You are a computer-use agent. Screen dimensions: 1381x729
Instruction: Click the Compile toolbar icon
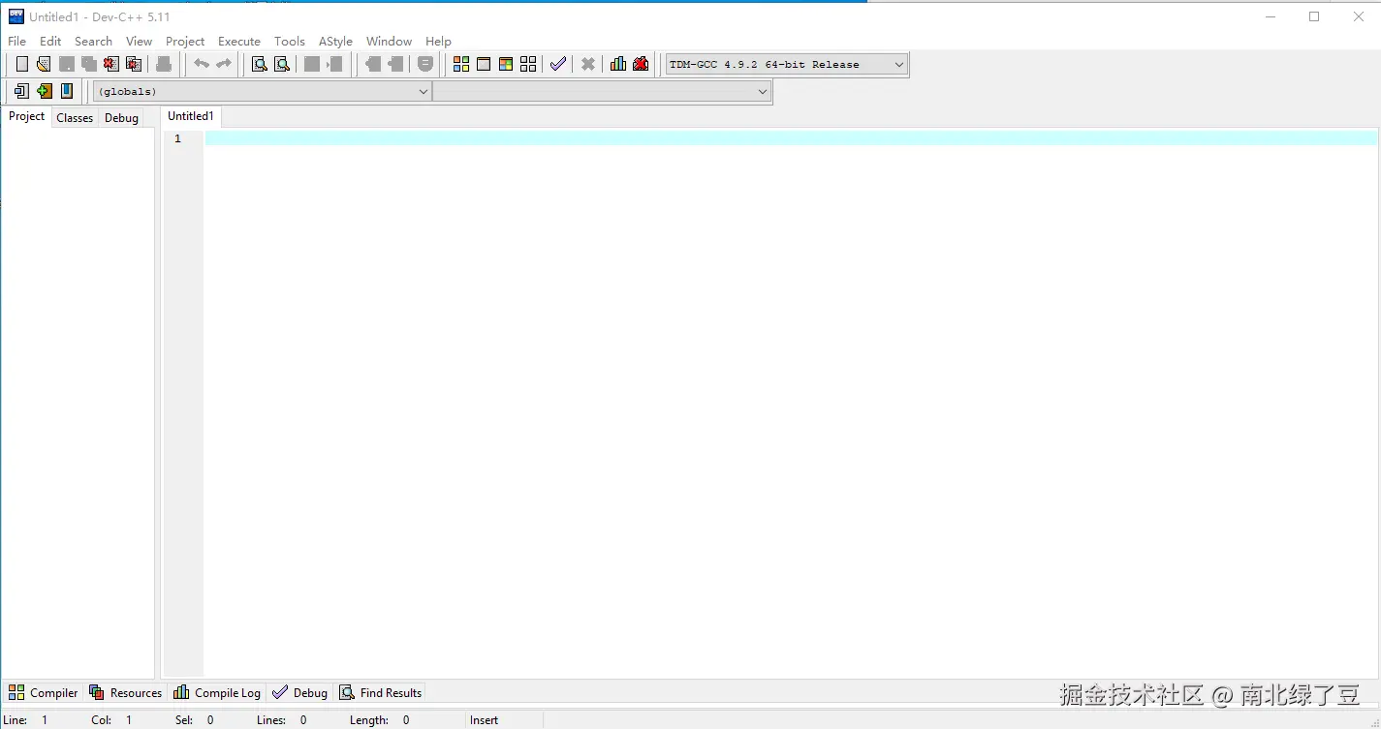[461, 64]
